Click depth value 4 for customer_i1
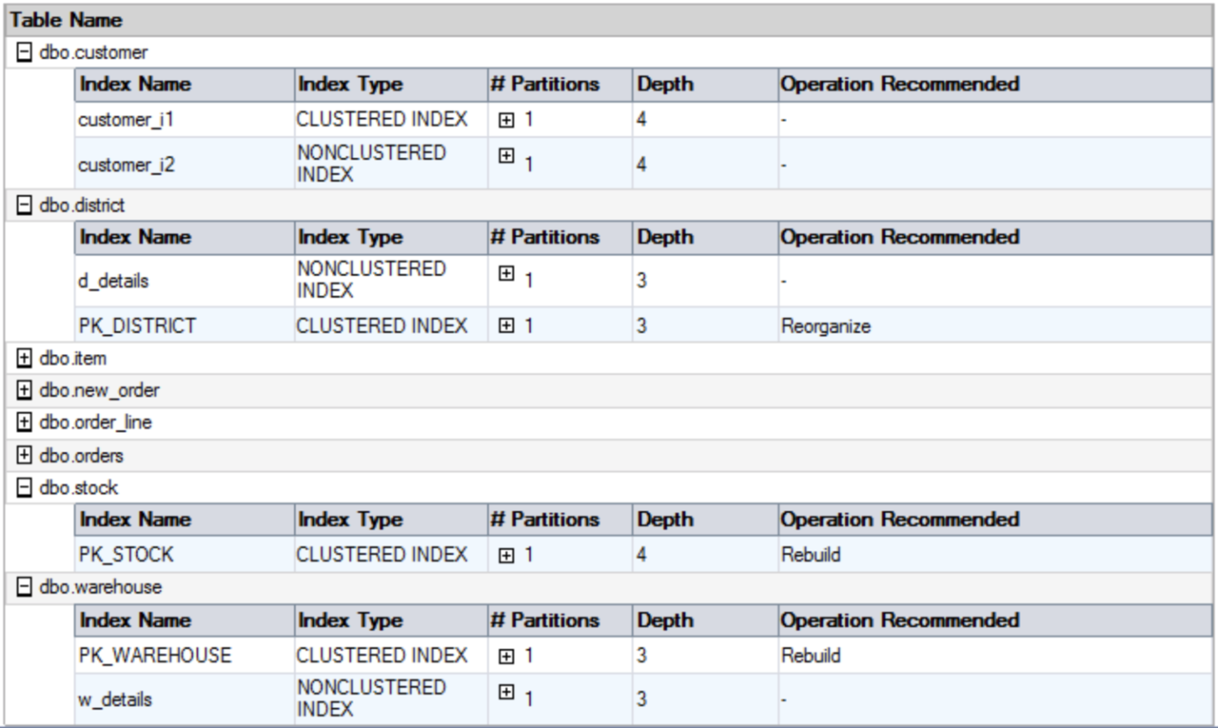This screenshot has height=728, width=1218. [x=641, y=121]
